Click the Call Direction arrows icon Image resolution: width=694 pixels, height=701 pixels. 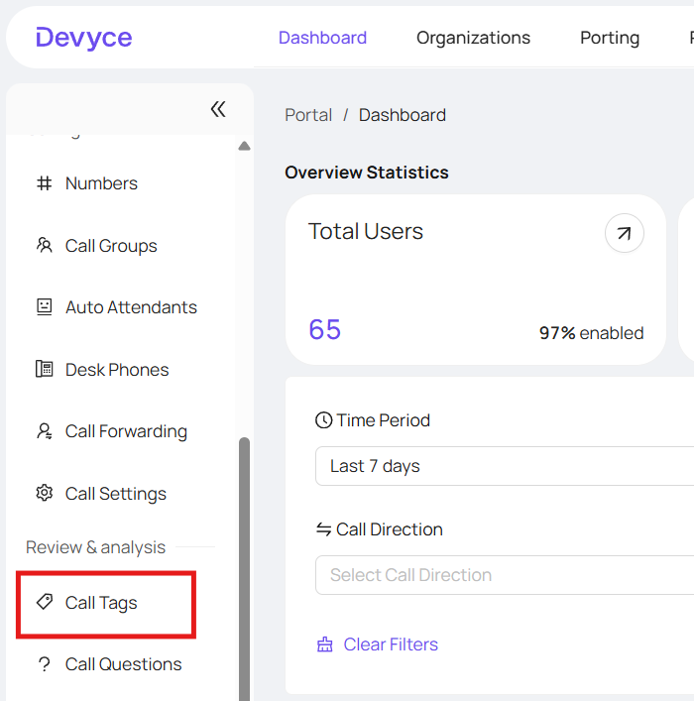coord(324,529)
